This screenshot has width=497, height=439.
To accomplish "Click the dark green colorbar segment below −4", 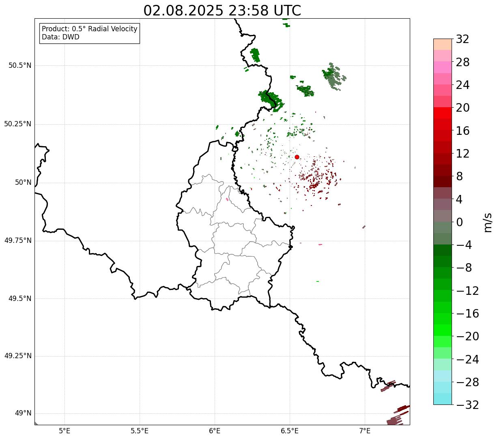I will tap(443, 250).
